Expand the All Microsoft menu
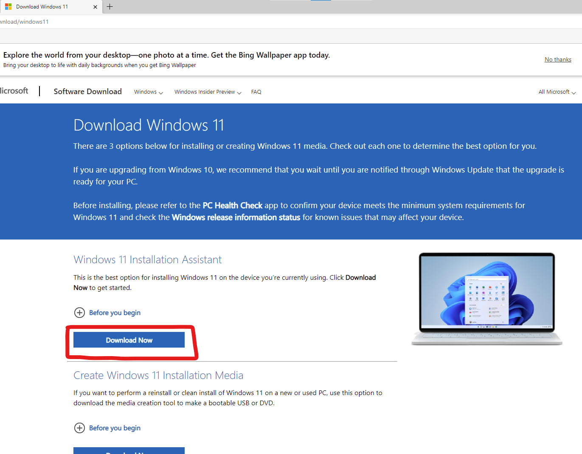Screen dimensions: 582x454 [557, 92]
